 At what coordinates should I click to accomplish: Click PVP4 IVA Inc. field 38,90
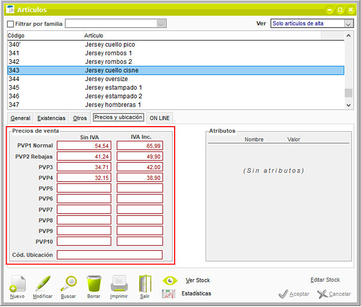(x=140, y=177)
